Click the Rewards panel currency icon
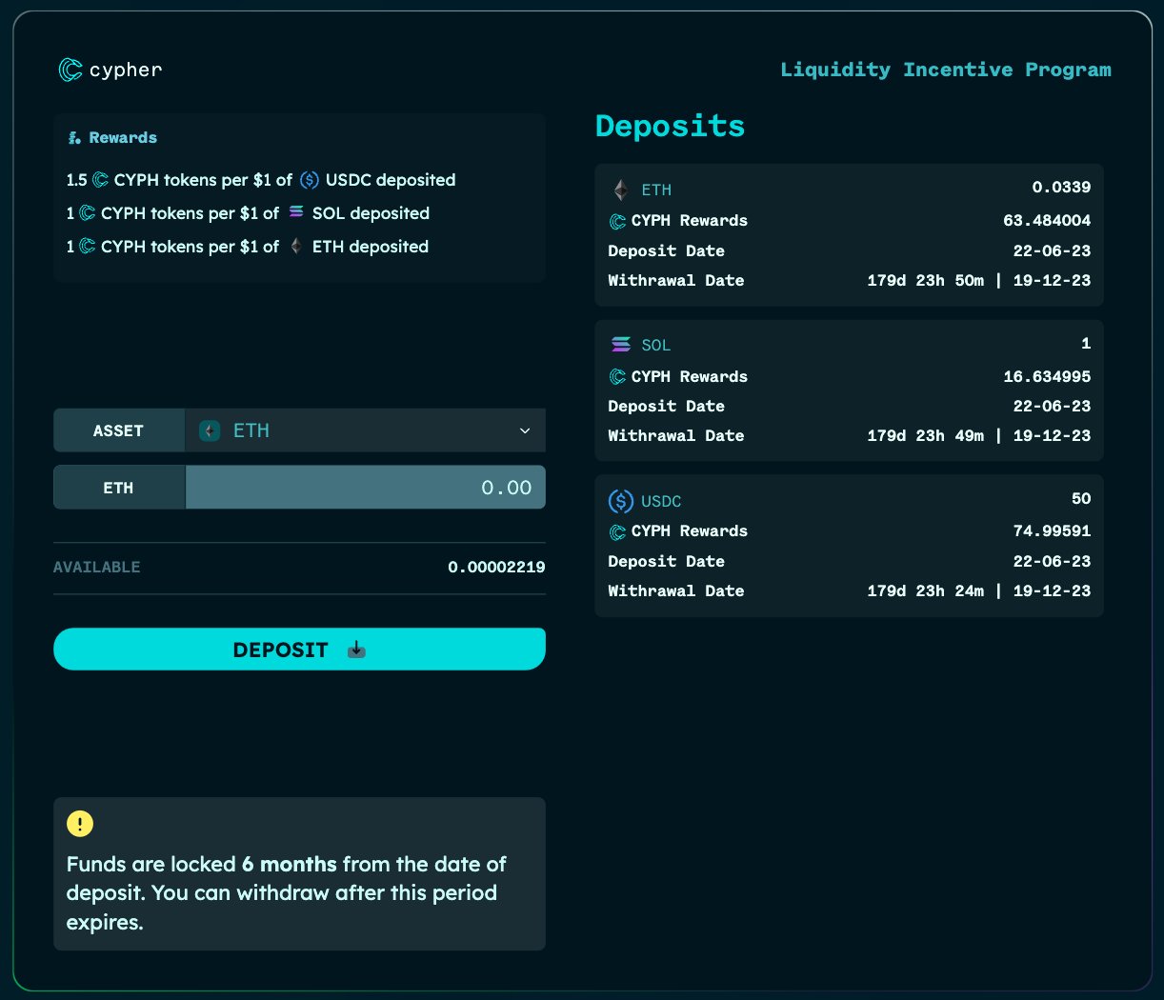 (x=73, y=137)
